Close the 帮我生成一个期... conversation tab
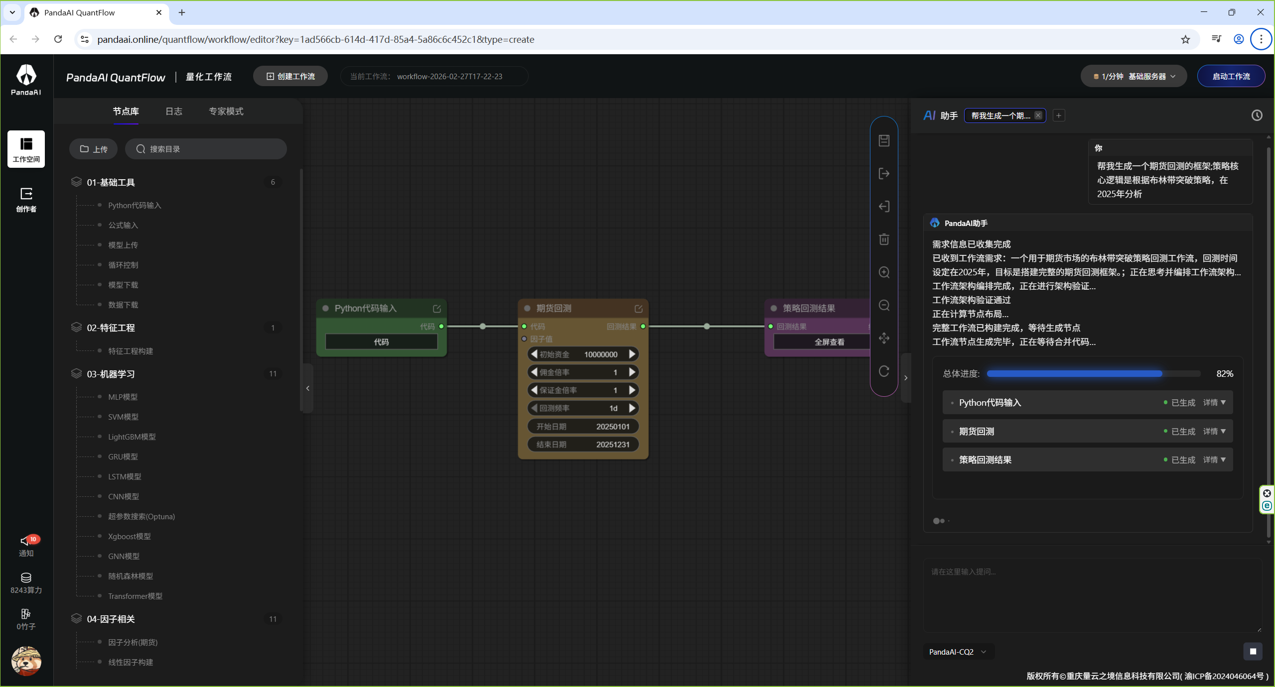Viewport: 1275px width, 687px height. point(1038,115)
